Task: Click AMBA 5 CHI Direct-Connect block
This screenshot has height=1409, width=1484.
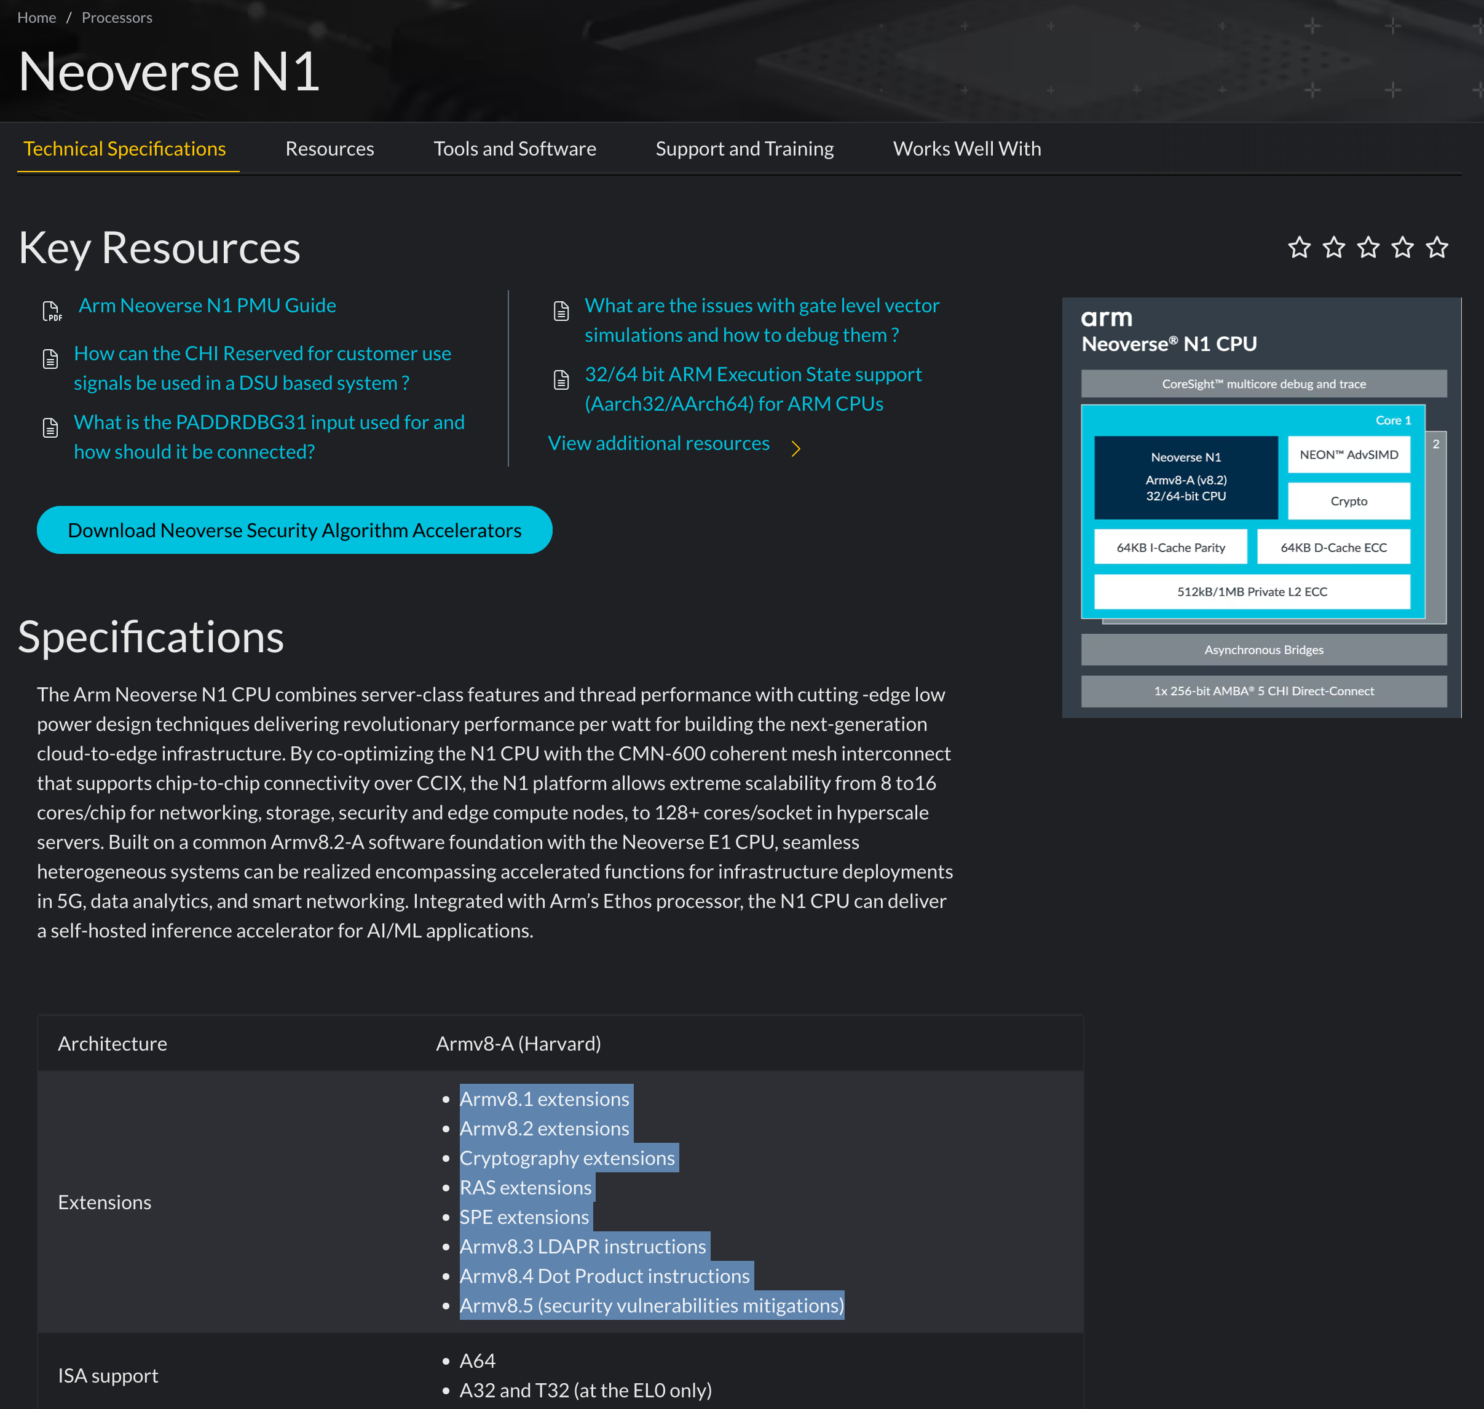Action: pyautogui.click(x=1264, y=691)
